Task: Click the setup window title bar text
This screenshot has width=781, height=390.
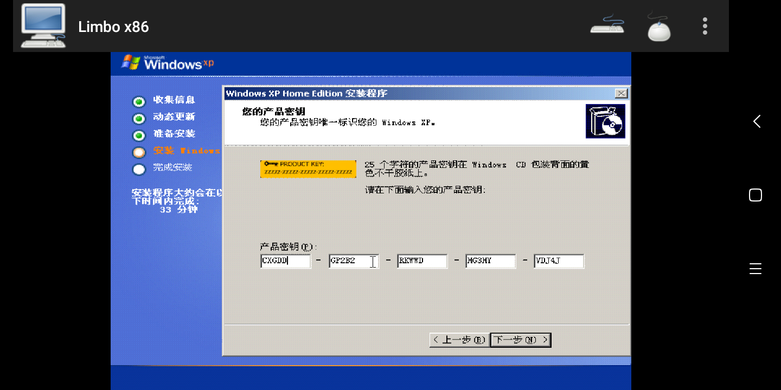Action: tap(306, 93)
